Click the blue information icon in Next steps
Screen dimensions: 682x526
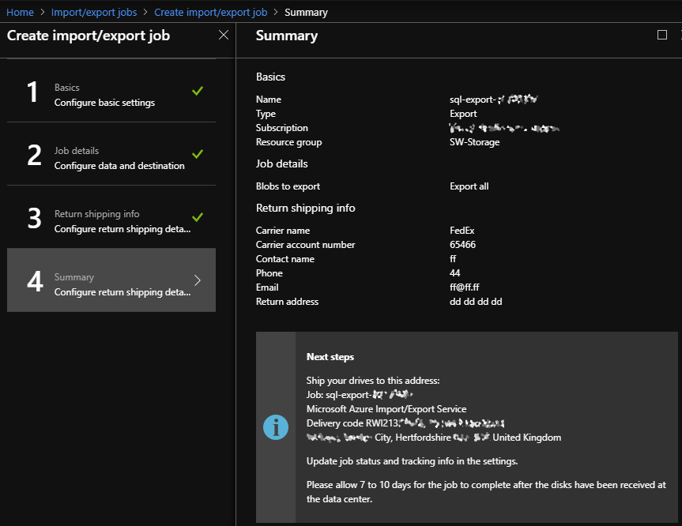pos(276,426)
